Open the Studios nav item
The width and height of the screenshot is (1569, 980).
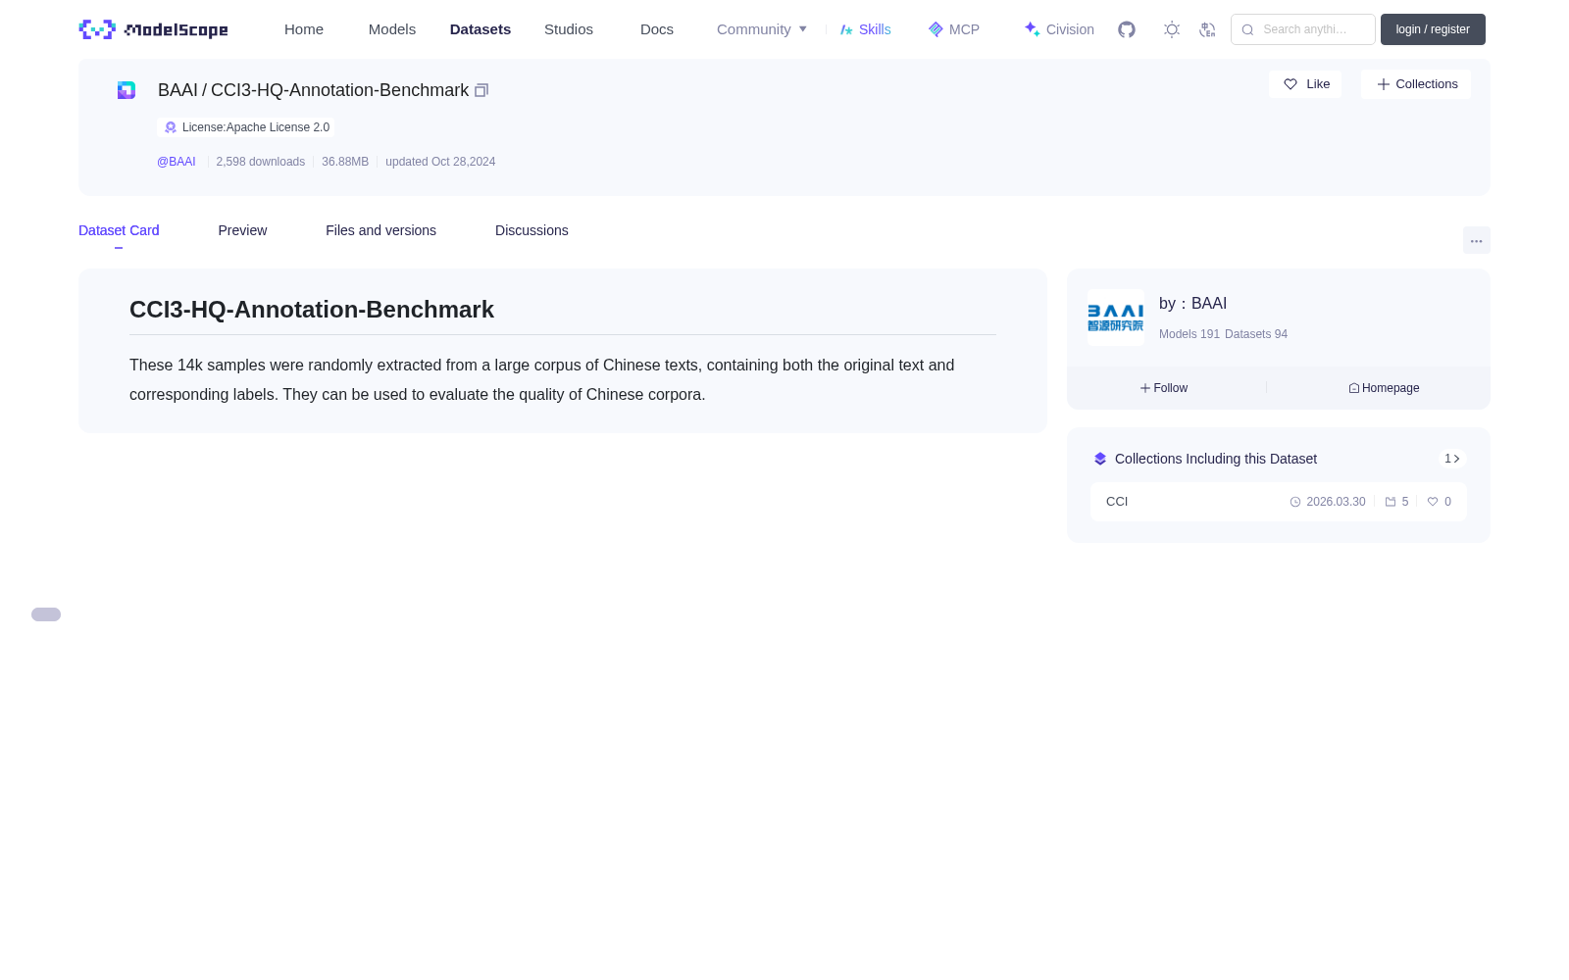[569, 29]
